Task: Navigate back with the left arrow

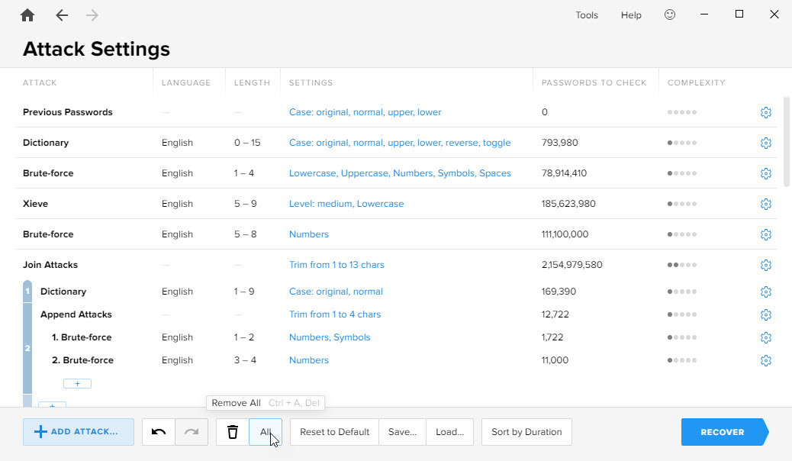Action: (62, 15)
